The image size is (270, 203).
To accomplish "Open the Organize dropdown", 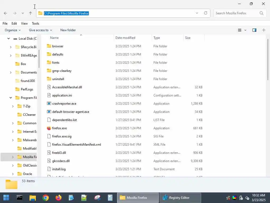I will tap(13, 30).
